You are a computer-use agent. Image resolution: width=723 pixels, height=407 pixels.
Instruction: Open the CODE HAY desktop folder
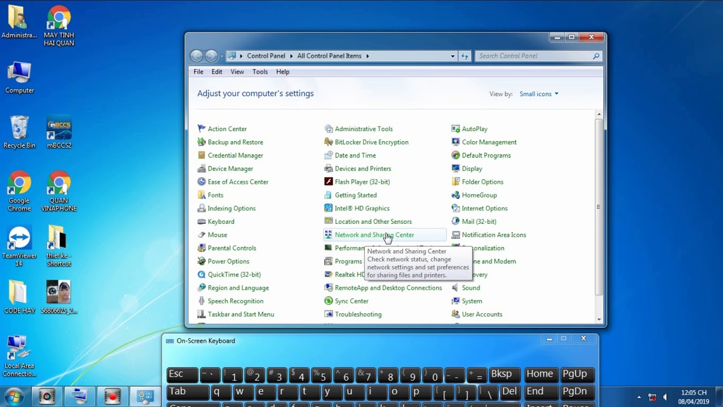pyautogui.click(x=19, y=297)
